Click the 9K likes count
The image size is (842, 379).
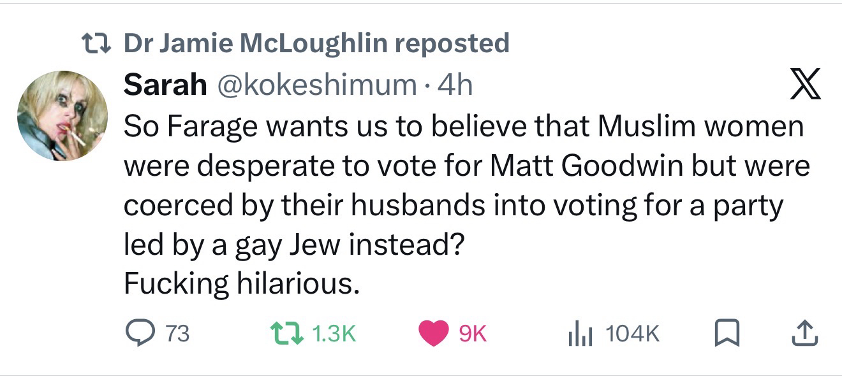tap(473, 334)
